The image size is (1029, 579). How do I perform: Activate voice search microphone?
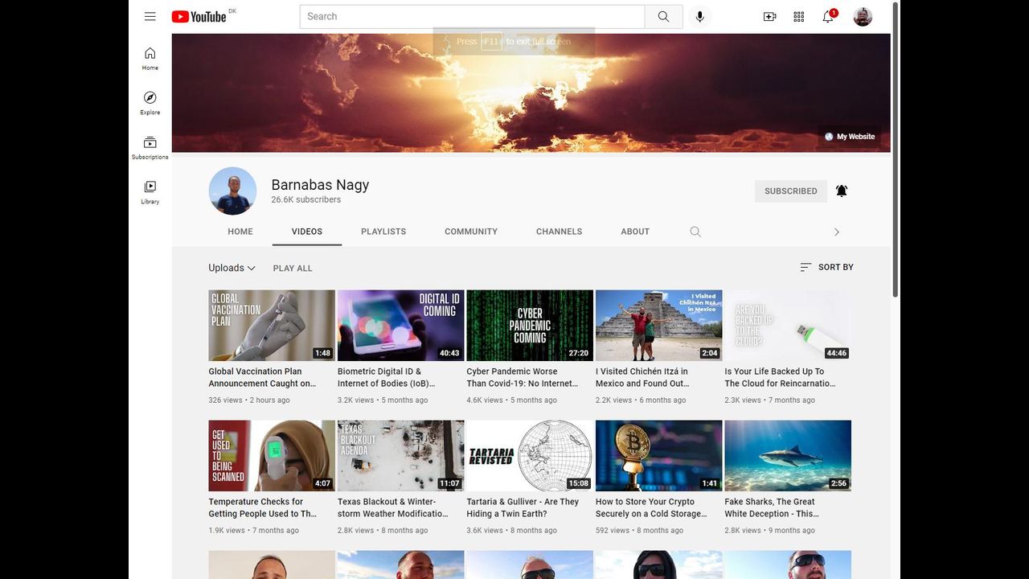coord(699,17)
